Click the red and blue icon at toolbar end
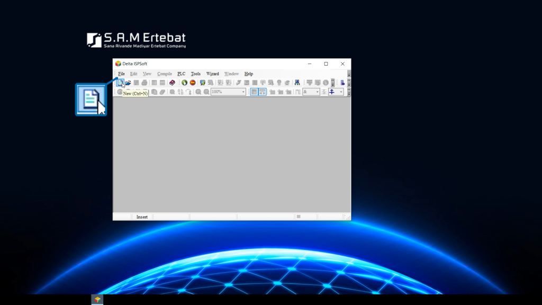This screenshot has width=542, height=305. [x=342, y=83]
